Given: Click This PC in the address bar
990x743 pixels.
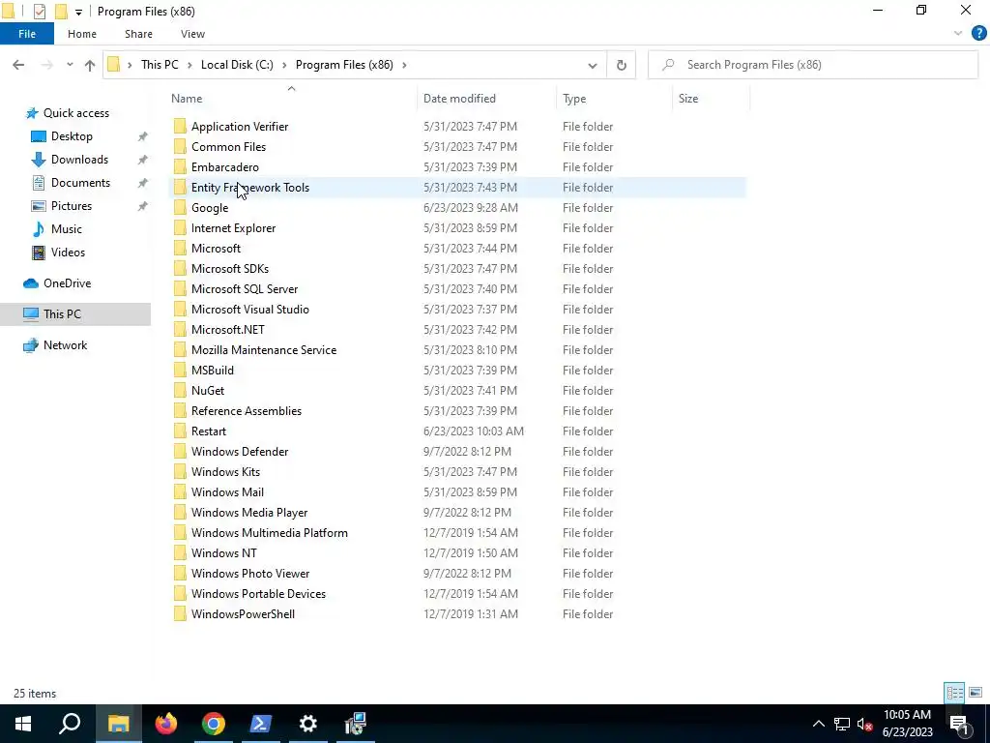Looking at the screenshot, I should (x=160, y=65).
